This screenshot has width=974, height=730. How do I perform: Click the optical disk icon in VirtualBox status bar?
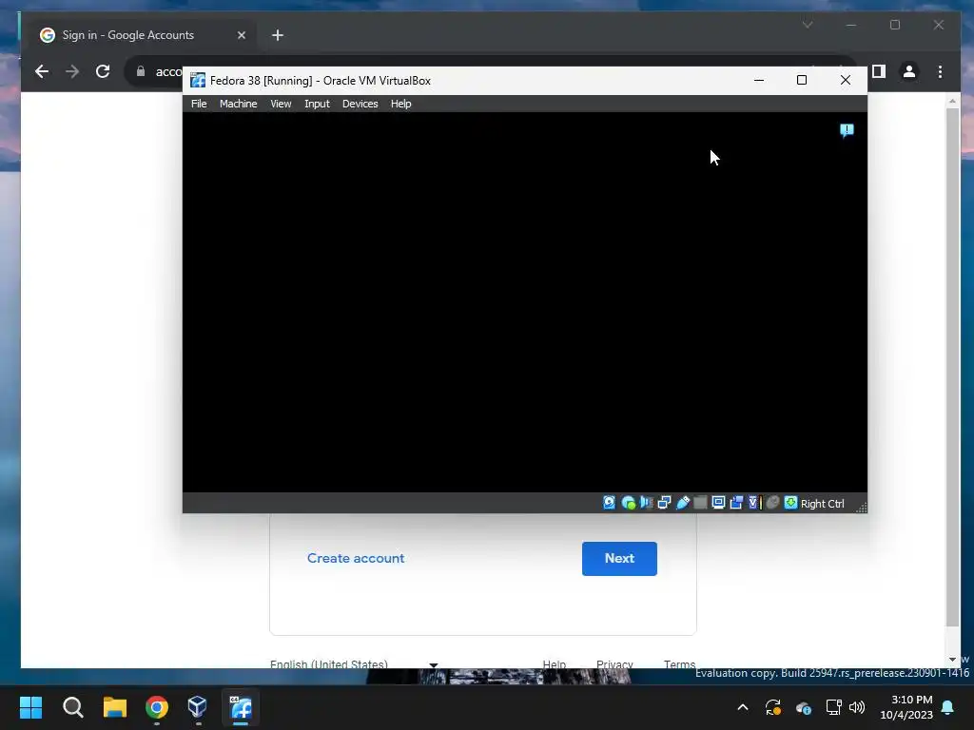click(628, 503)
